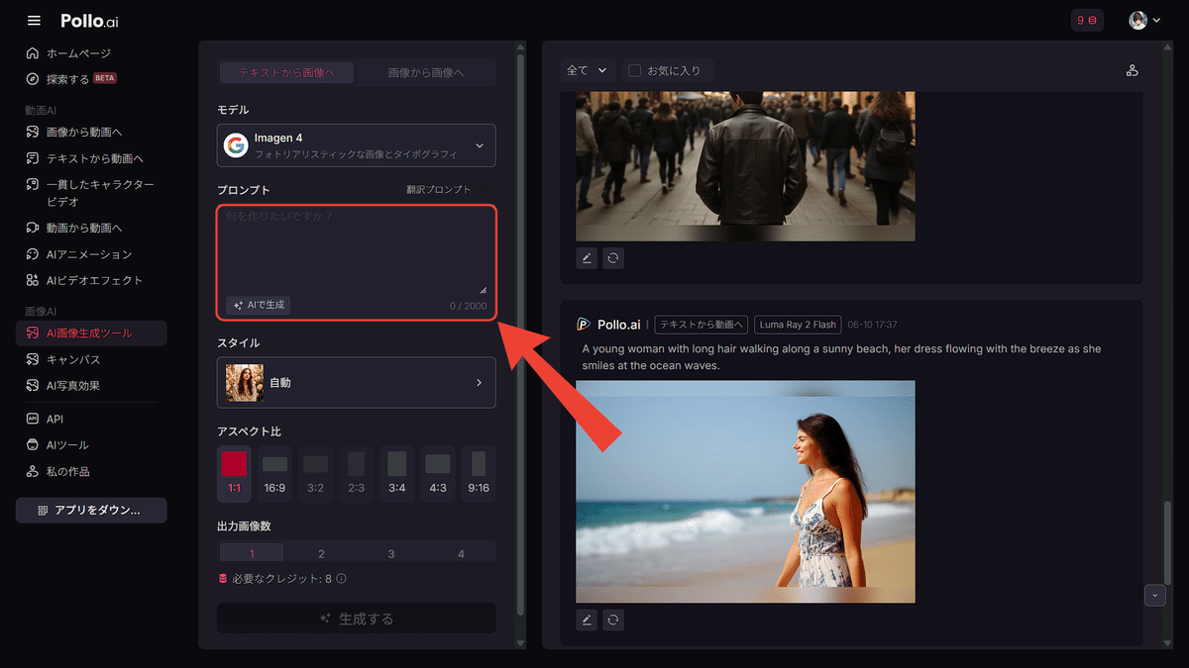Screen dimensions: 1189x668
Task: Select the 3:2 aspect ratio
Action: tap(315, 472)
